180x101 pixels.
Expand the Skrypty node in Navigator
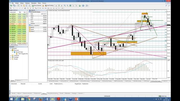point(11,59)
